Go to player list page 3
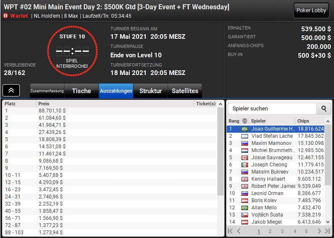 [282, 231]
